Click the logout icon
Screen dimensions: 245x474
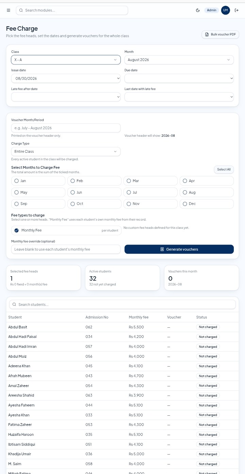point(237,10)
